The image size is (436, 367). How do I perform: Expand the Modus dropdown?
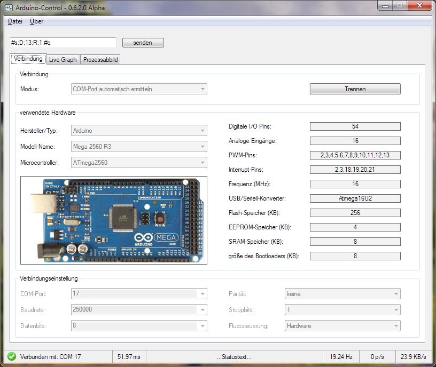[x=139, y=89]
